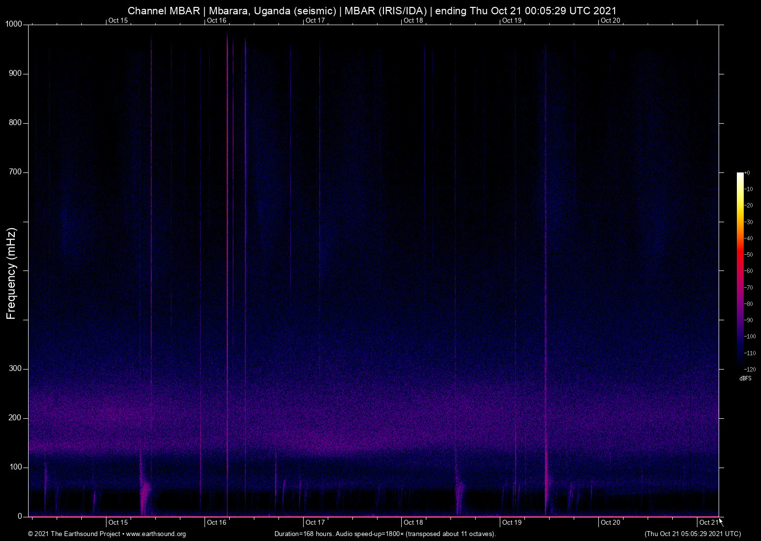Select the Oct 19 marker on top axis
Image resolution: width=761 pixels, height=541 pixels.
pyautogui.click(x=512, y=20)
